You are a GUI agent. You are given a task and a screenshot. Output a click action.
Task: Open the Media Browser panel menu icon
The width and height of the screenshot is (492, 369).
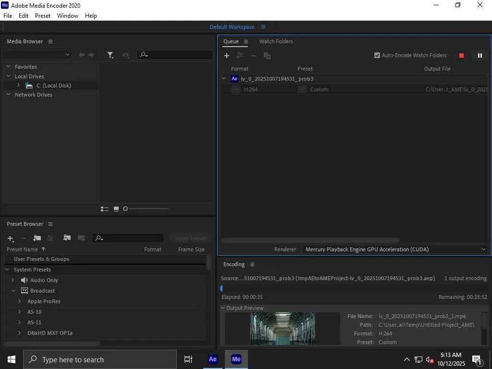pyautogui.click(x=50, y=41)
